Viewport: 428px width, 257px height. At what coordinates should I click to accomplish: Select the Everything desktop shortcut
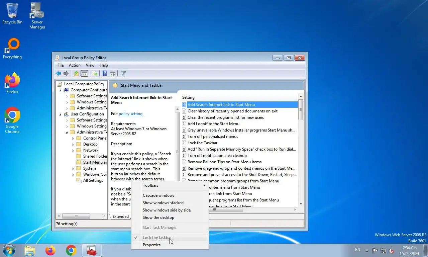tap(12, 49)
